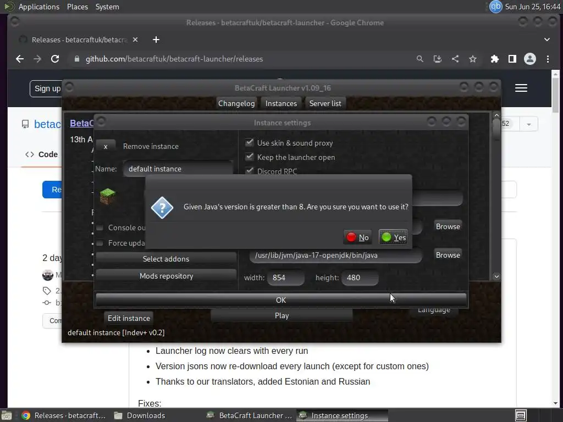
Task: Click the release author avatar on GitHub
Action: click(48, 275)
